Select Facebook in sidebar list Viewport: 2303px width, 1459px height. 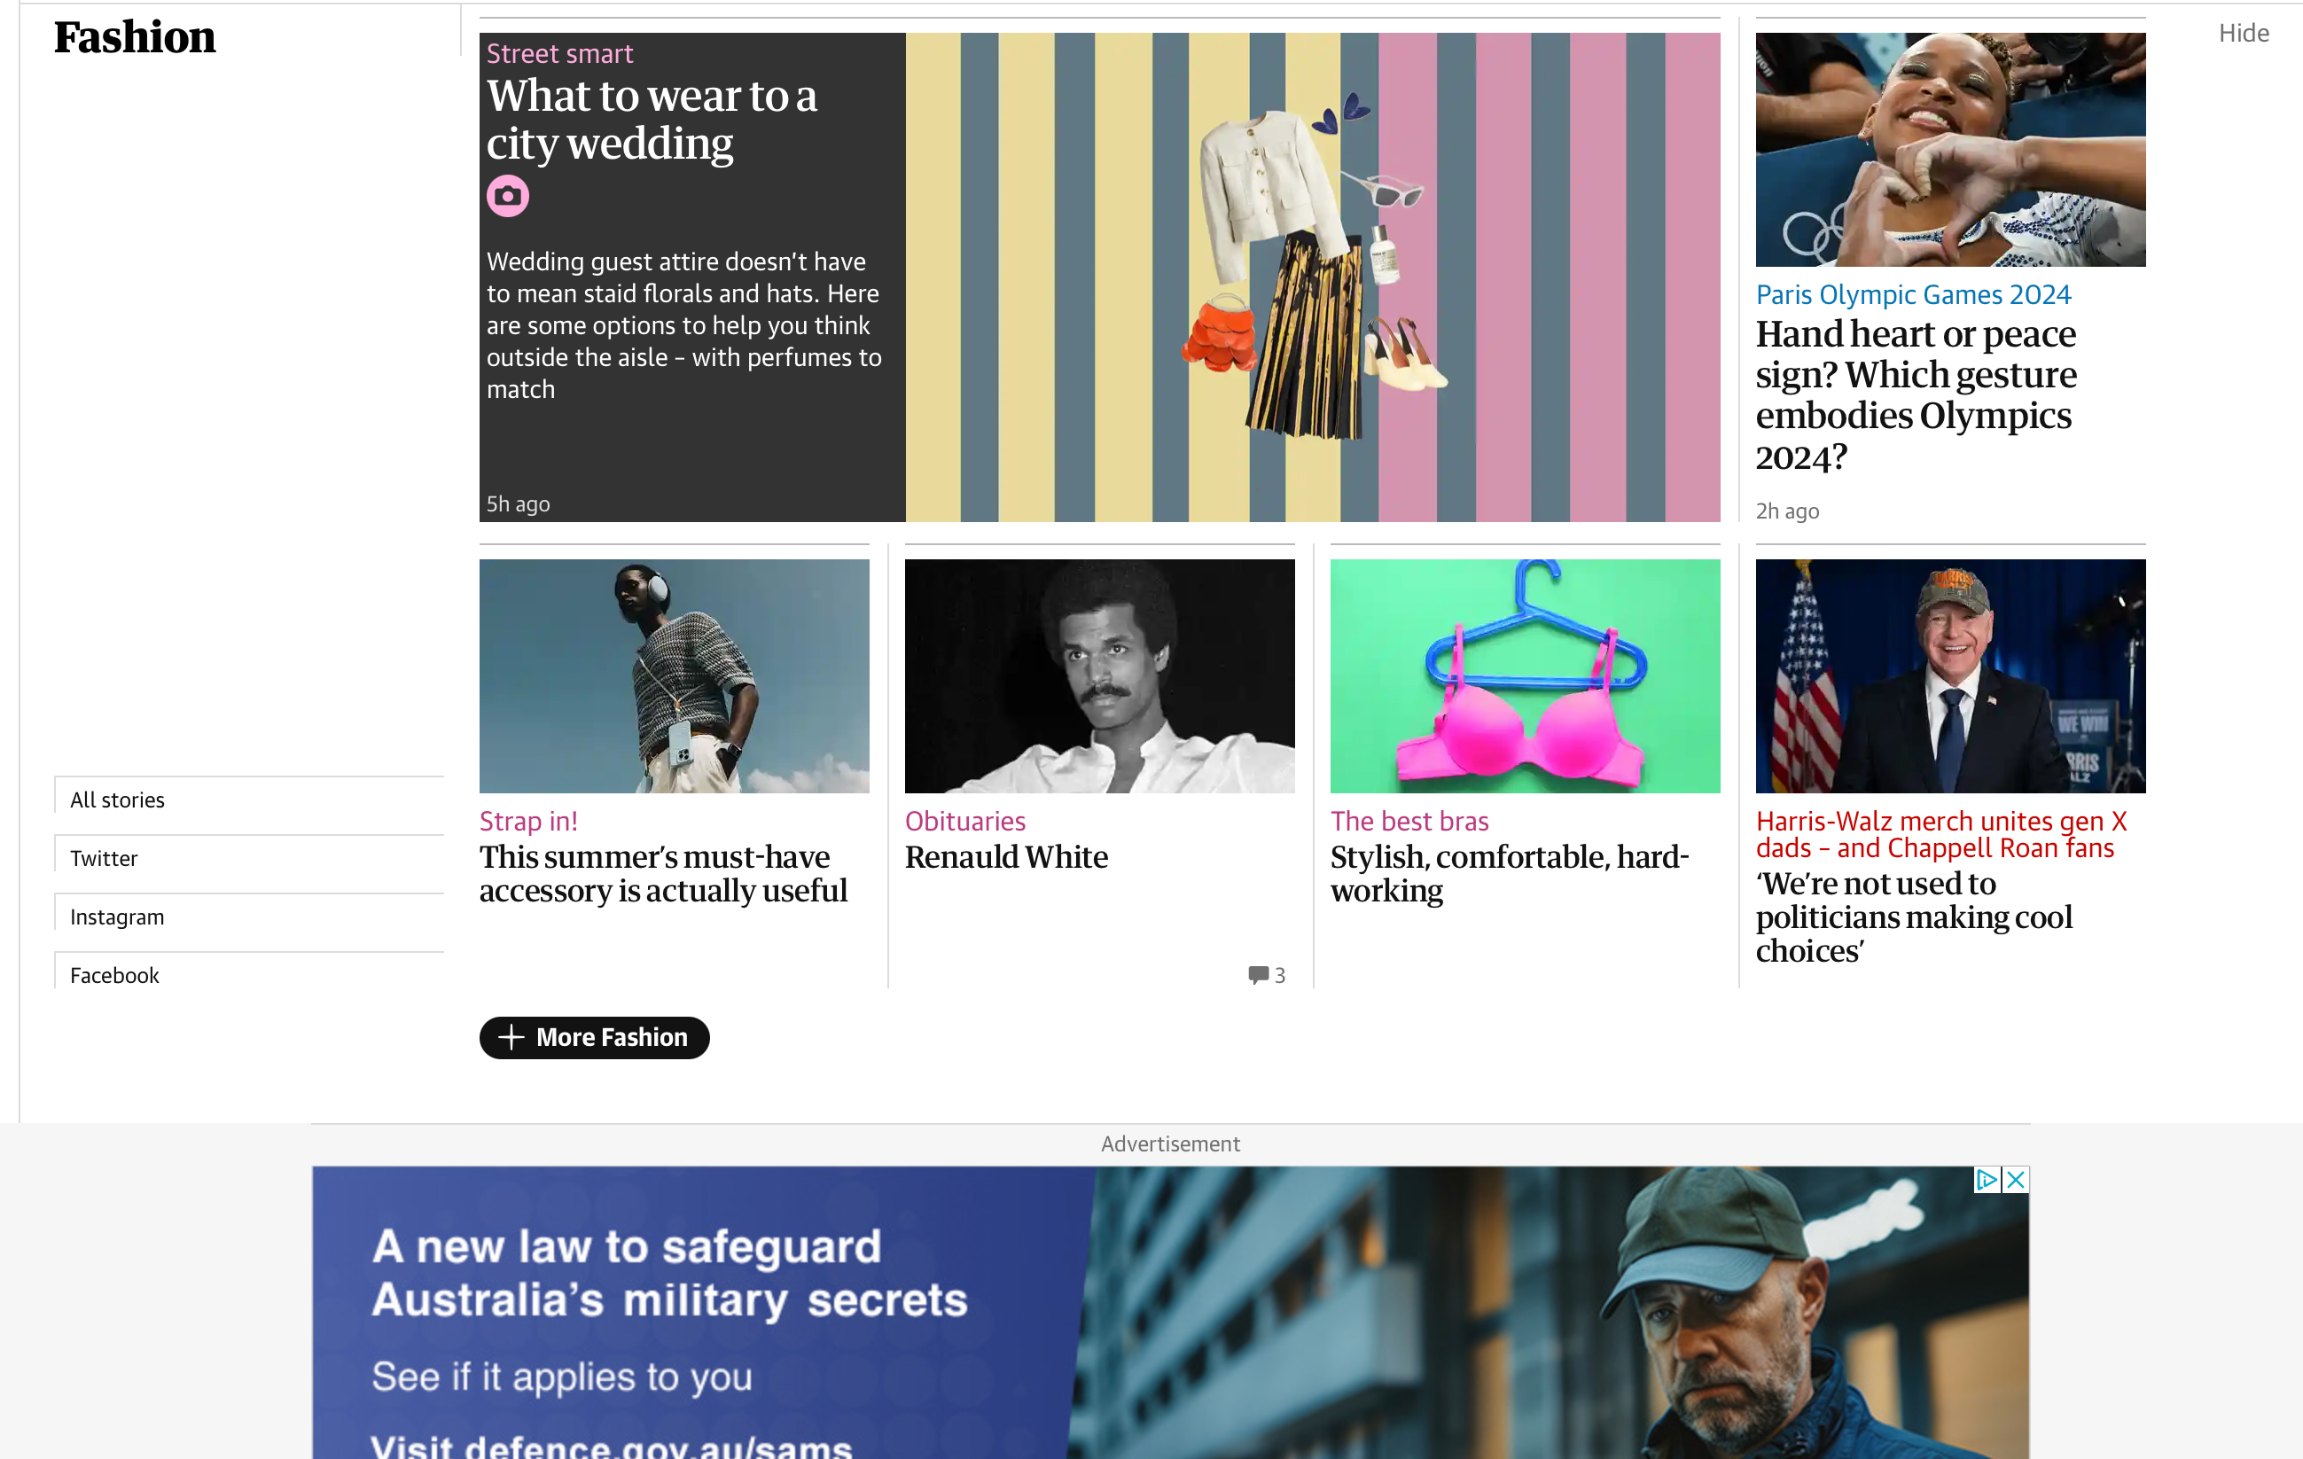[x=113, y=975]
